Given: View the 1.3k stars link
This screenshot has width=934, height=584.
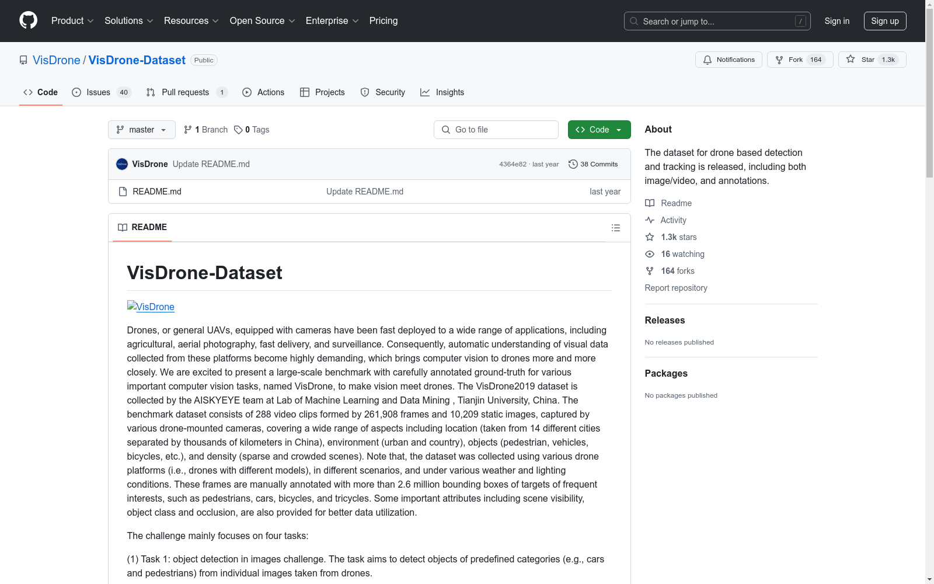Looking at the screenshot, I should click(671, 237).
